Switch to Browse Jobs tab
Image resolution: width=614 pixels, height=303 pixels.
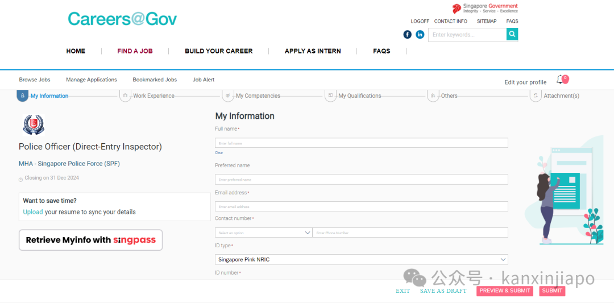click(35, 80)
